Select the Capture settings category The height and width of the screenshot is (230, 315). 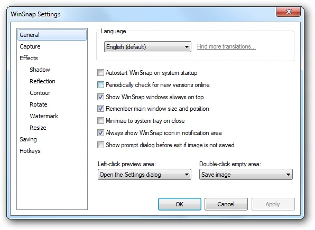pyautogui.click(x=30, y=46)
